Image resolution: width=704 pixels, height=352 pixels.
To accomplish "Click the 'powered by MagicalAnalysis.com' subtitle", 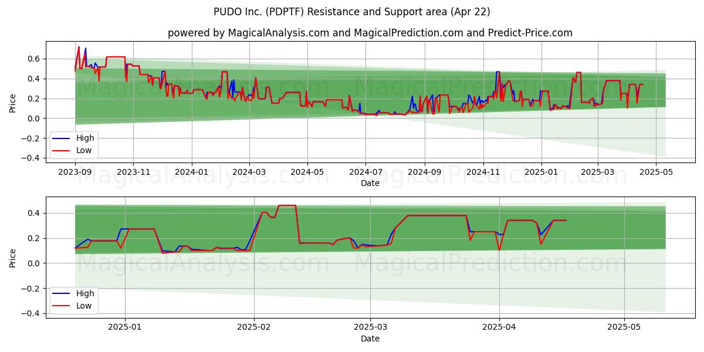I will coord(370,33).
